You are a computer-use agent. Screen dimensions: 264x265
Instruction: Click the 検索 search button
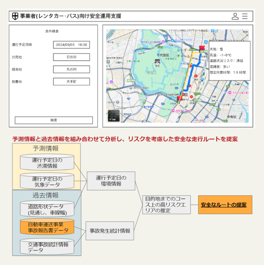[54, 120]
